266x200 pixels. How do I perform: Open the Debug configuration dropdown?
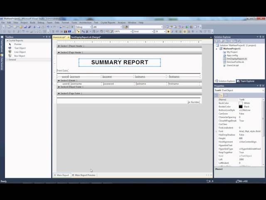point(91,27)
